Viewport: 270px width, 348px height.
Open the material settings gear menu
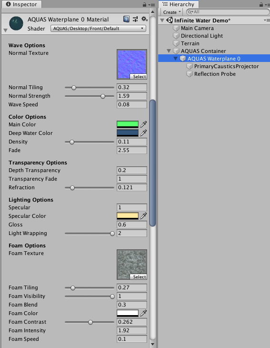(144, 19)
